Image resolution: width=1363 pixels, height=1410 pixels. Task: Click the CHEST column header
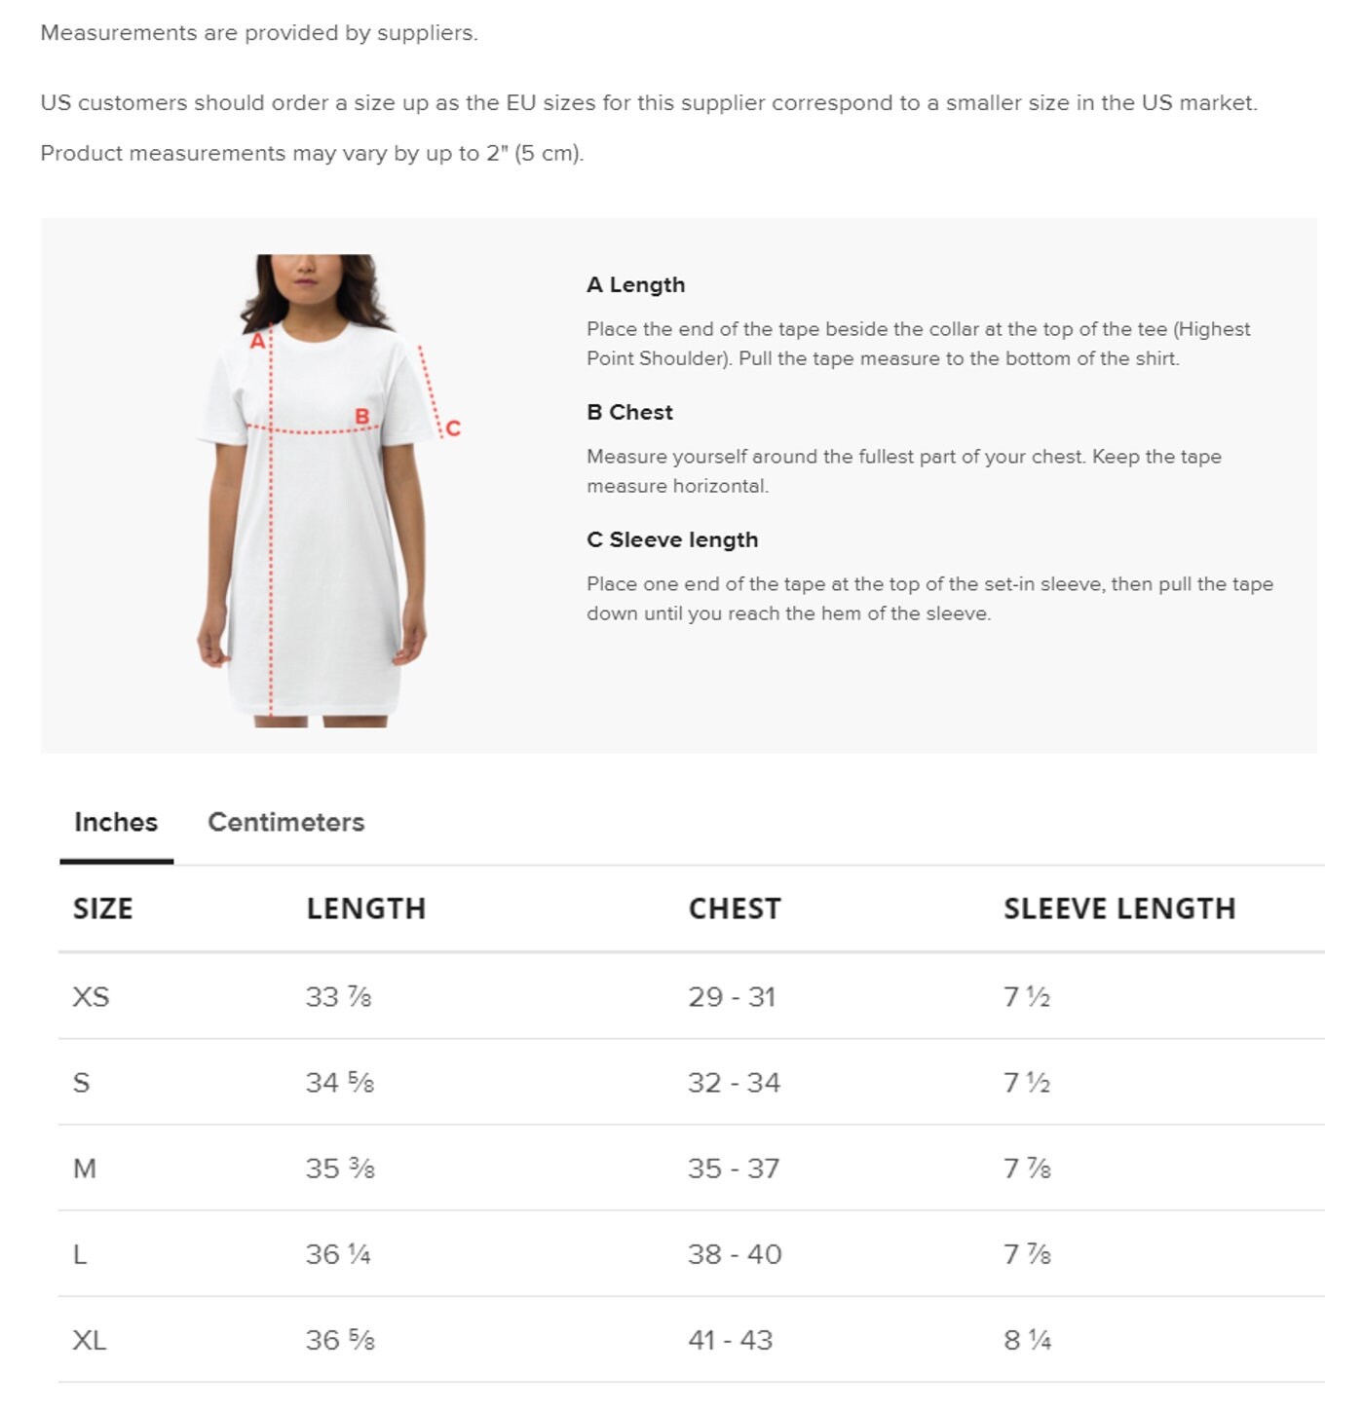tap(735, 909)
